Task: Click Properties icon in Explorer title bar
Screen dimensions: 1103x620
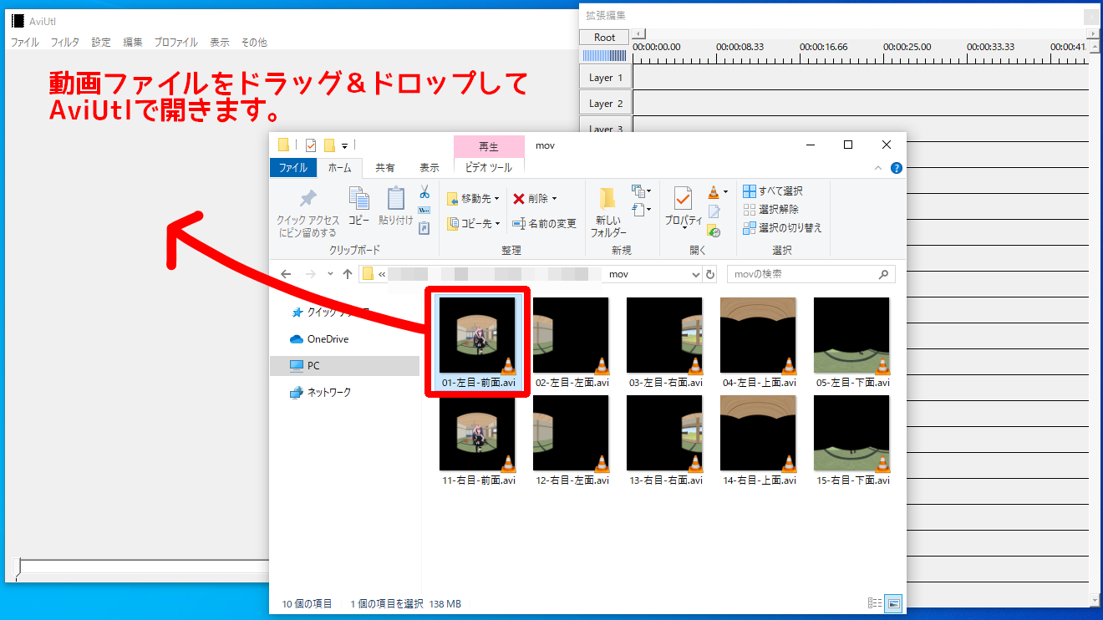Action: coord(311,145)
